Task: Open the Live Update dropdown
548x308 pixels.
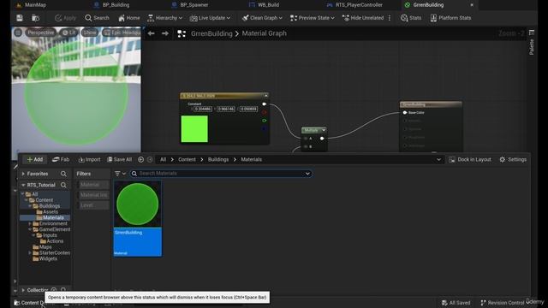Action: point(210,18)
